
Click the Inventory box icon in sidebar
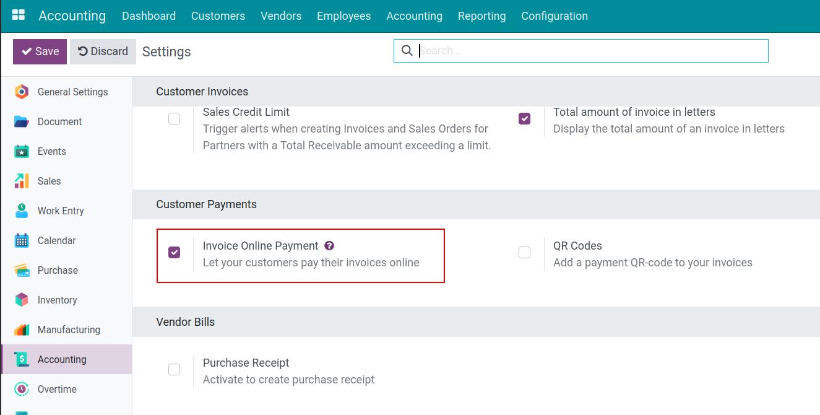(x=22, y=300)
